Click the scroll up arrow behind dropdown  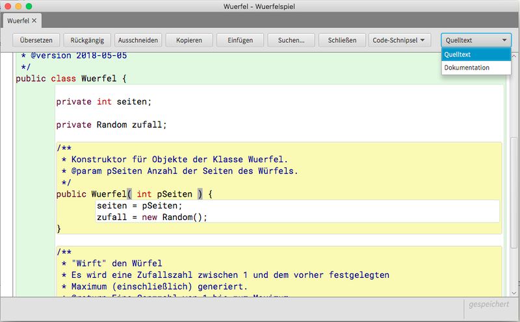tap(513, 56)
